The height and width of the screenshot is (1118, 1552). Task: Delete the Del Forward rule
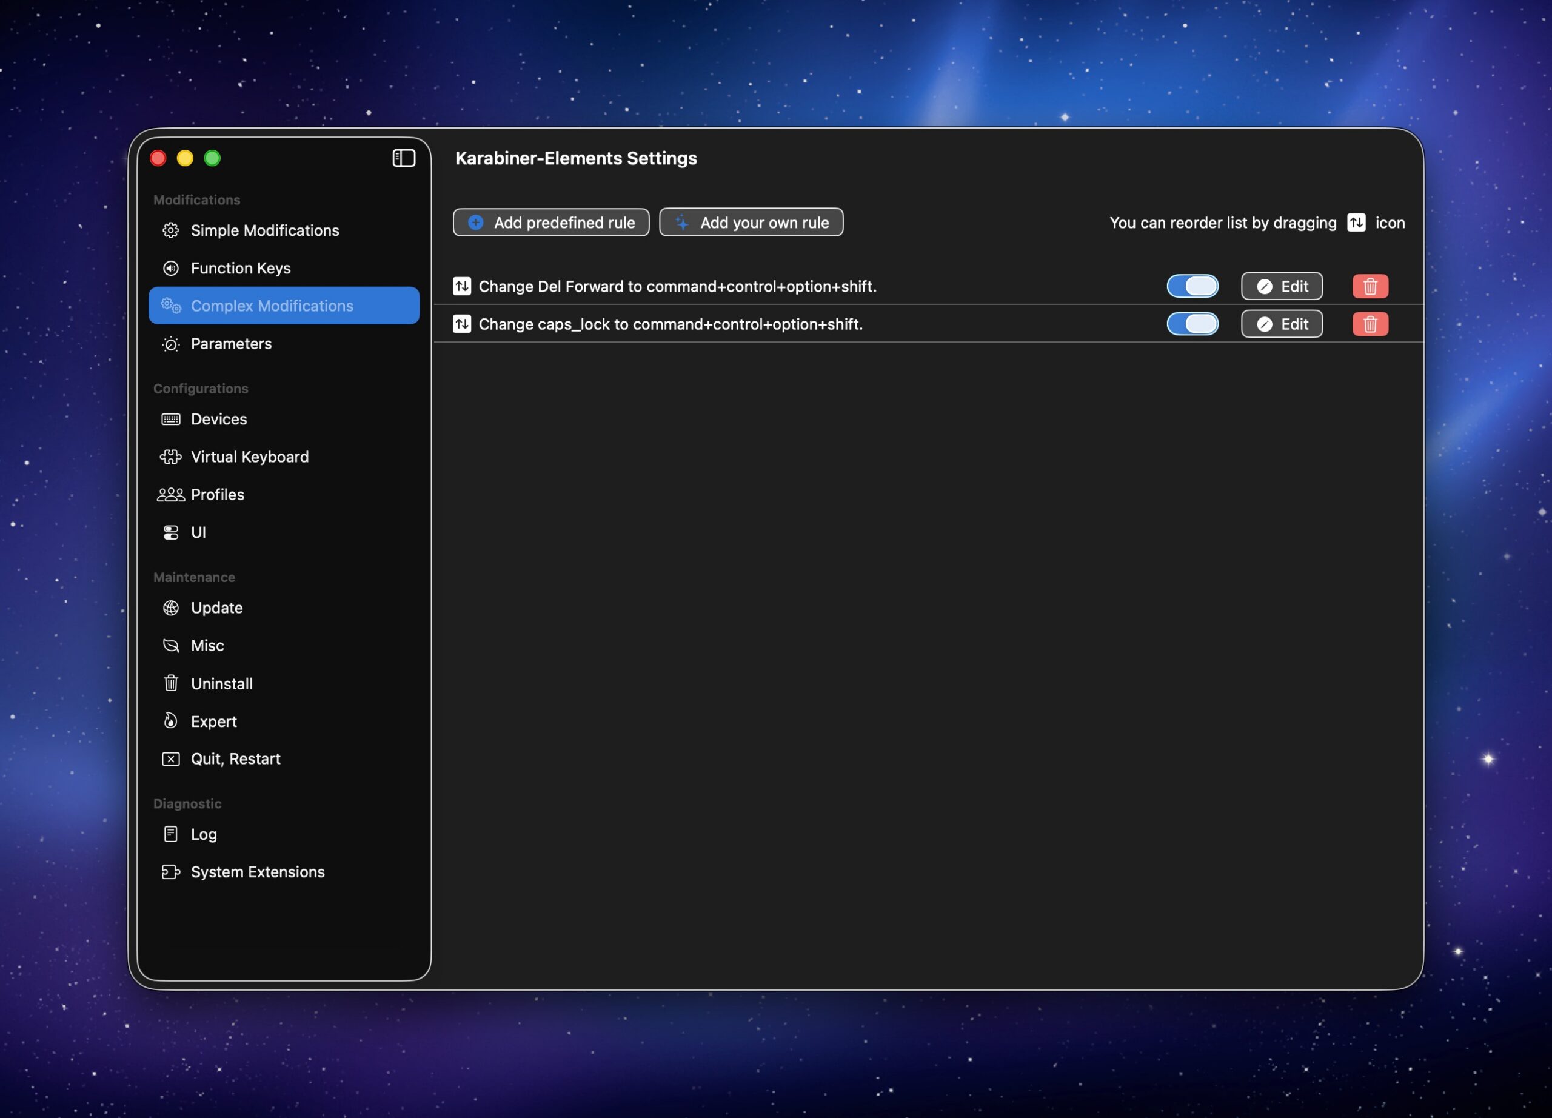[1370, 286]
